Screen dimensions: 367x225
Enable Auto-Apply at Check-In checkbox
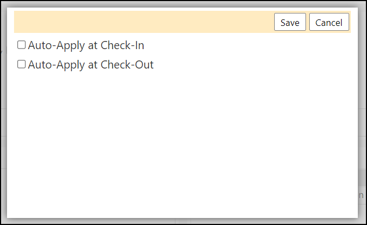click(22, 45)
